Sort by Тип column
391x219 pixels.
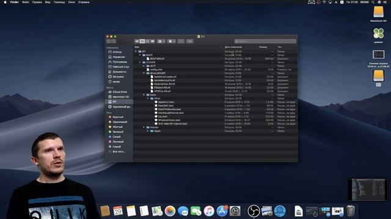point(280,47)
